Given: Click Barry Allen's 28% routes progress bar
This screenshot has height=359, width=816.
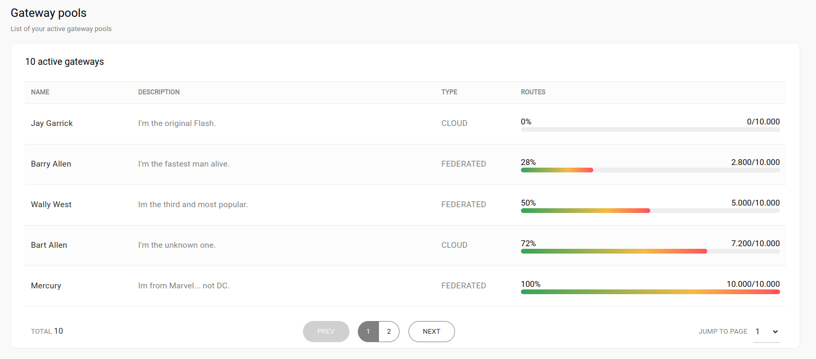Looking at the screenshot, I should tap(557, 170).
